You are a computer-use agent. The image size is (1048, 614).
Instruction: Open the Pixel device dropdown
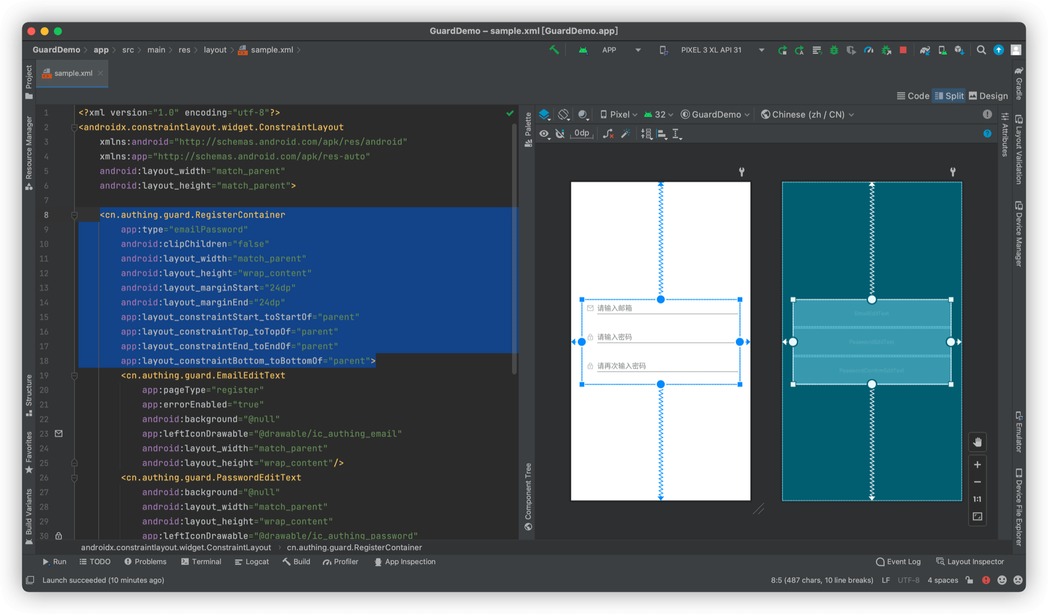pos(619,115)
